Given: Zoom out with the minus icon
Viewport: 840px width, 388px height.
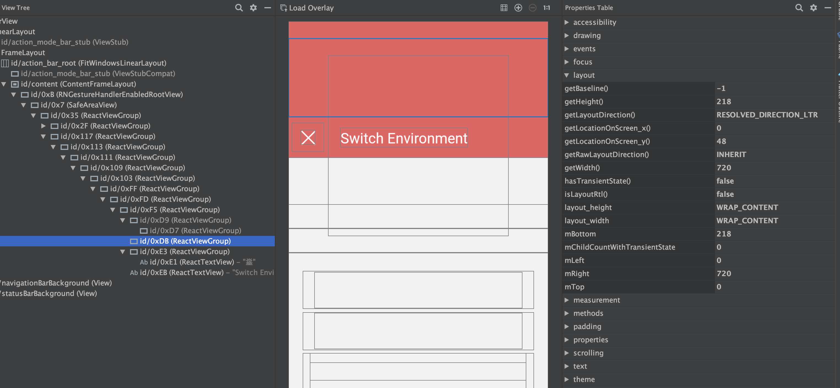Looking at the screenshot, I should [x=532, y=7].
